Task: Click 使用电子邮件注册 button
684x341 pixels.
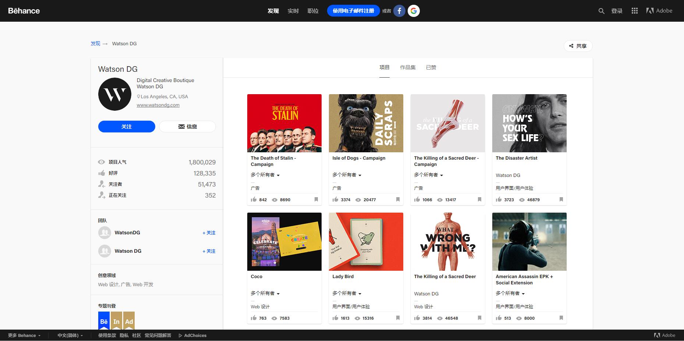Action: click(353, 11)
